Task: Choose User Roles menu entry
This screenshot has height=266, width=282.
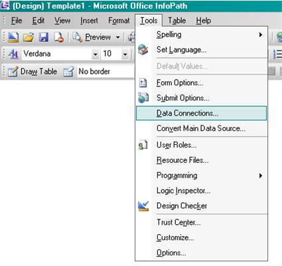Action: [x=201, y=145]
